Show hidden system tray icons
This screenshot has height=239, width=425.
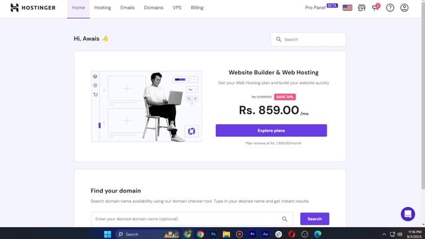(x=384, y=234)
